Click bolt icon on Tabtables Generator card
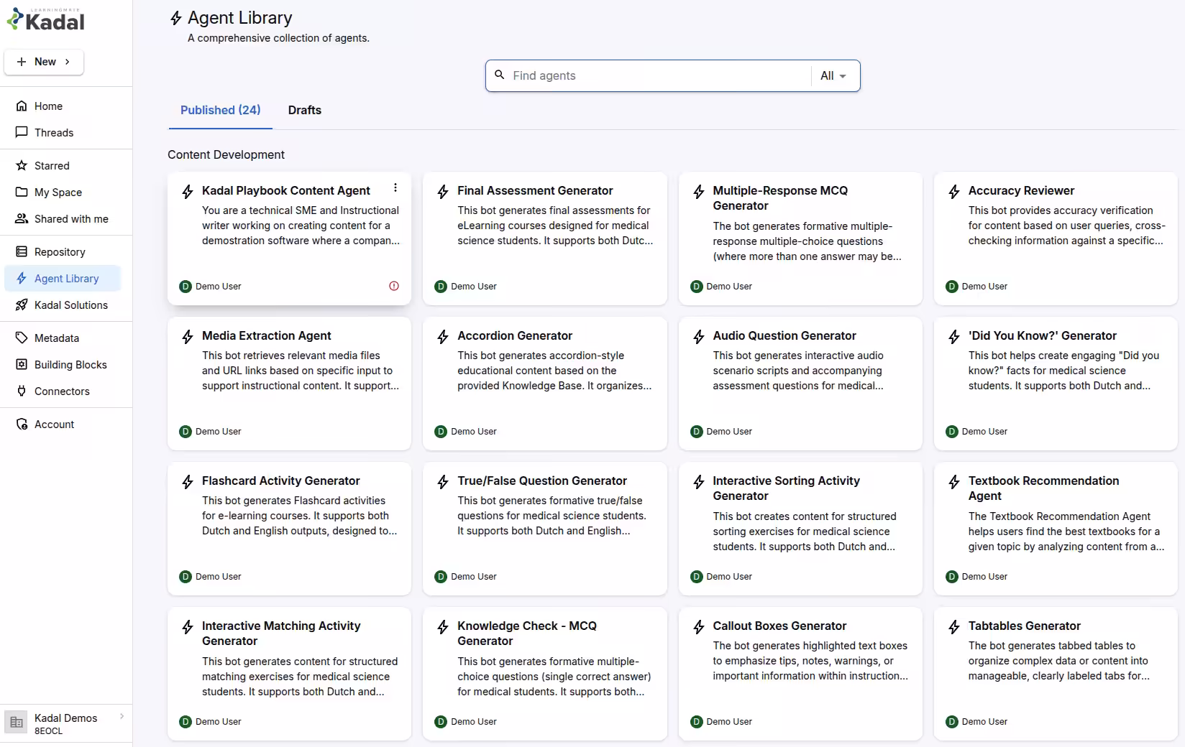This screenshot has width=1185, height=747. pyautogui.click(x=954, y=627)
